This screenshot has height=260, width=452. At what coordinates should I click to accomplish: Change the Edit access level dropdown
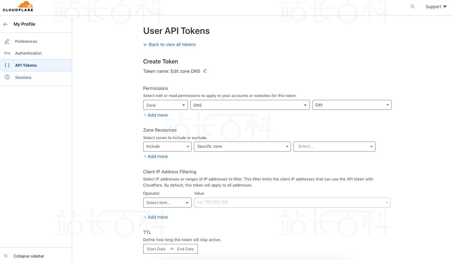click(352, 105)
